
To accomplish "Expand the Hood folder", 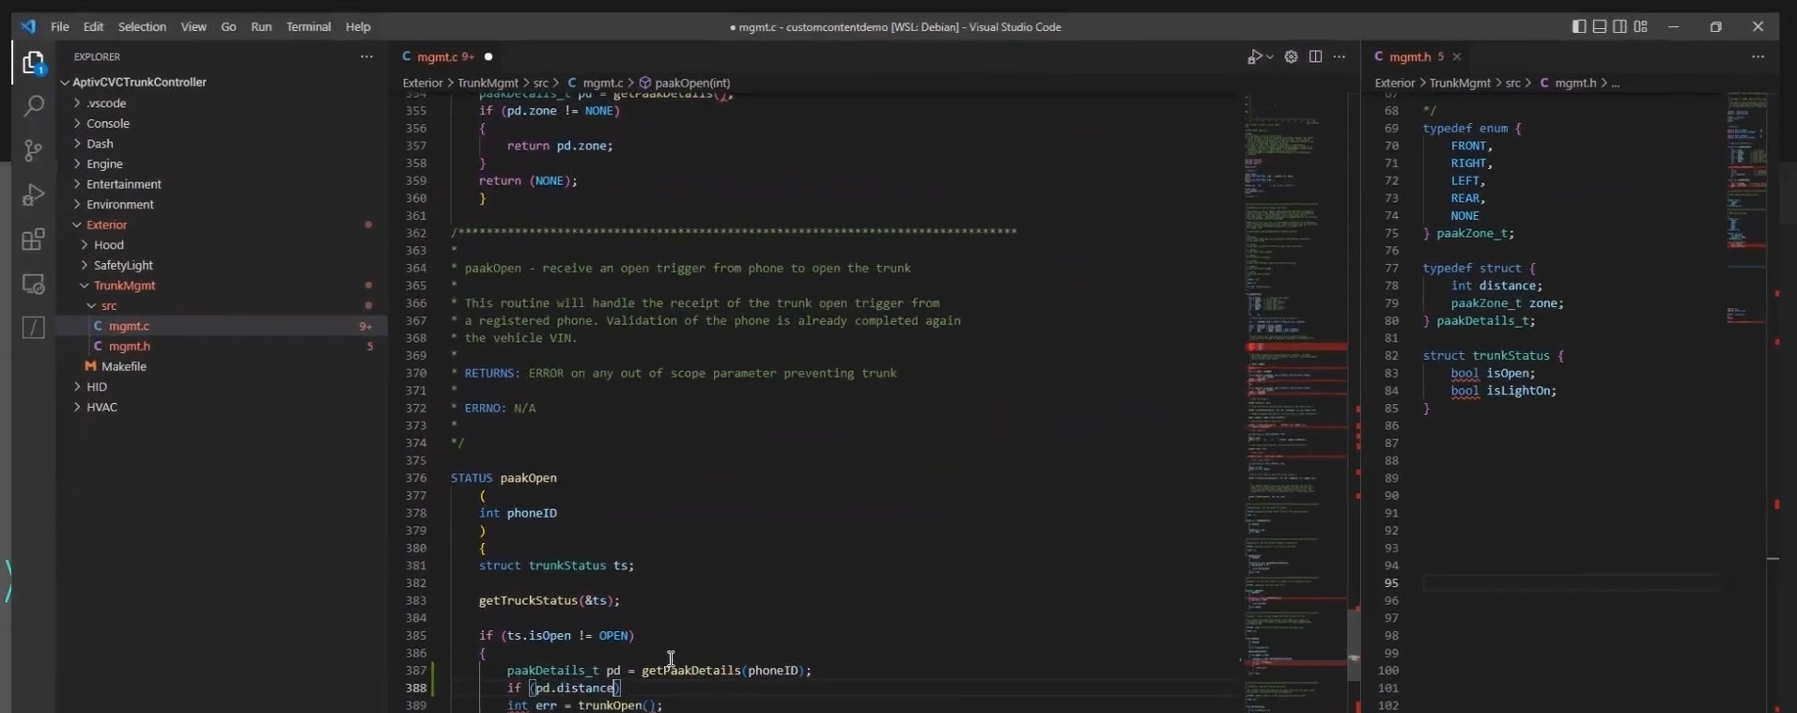I will 108,245.
